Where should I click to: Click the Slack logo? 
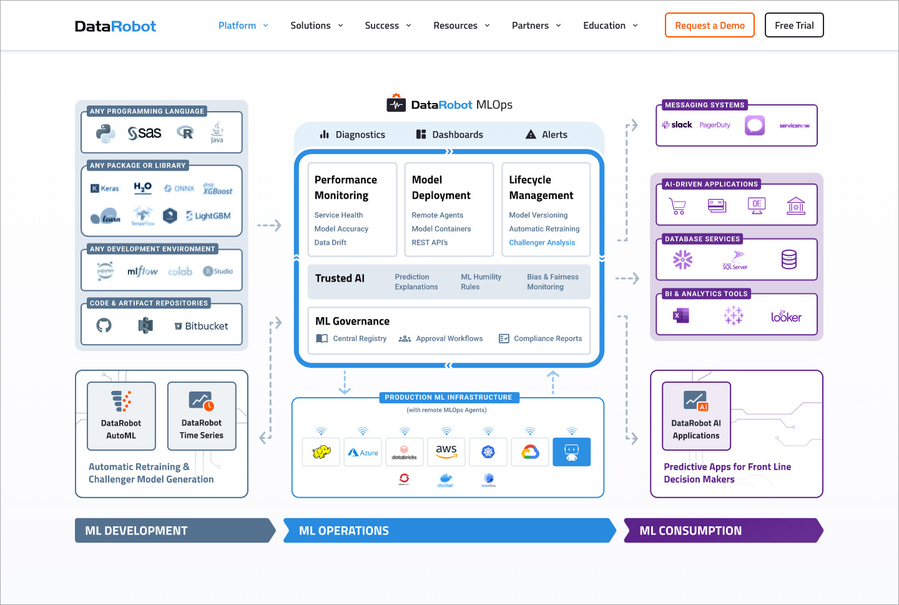point(677,125)
